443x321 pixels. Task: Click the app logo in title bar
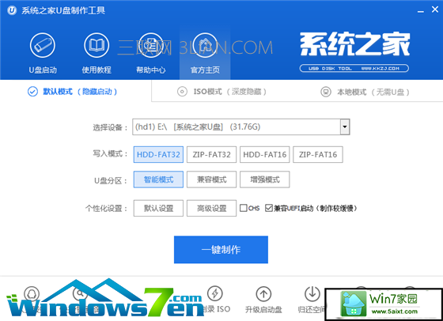(12, 10)
